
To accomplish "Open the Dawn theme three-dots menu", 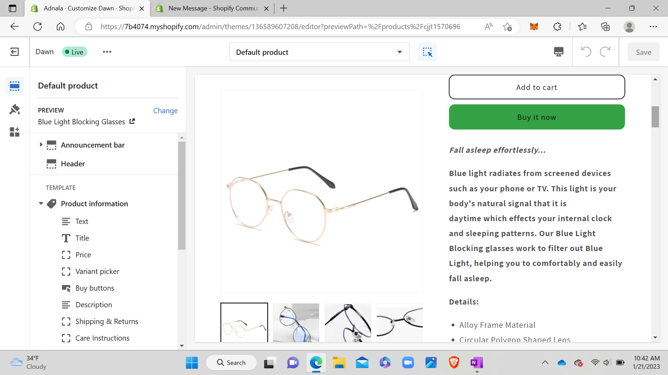I will point(107,52).
